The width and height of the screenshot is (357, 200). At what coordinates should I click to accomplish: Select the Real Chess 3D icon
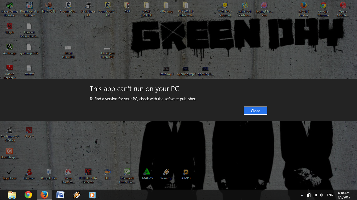[88, 9]
